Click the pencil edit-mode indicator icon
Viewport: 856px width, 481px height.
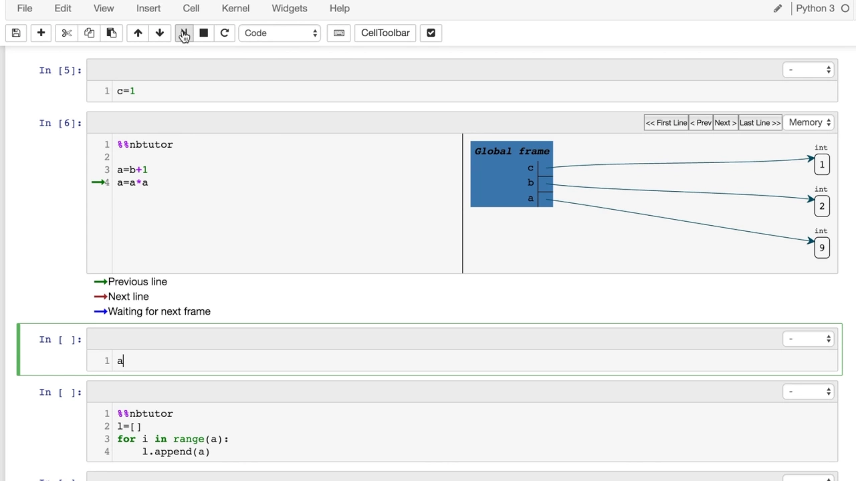coord(777,9)
